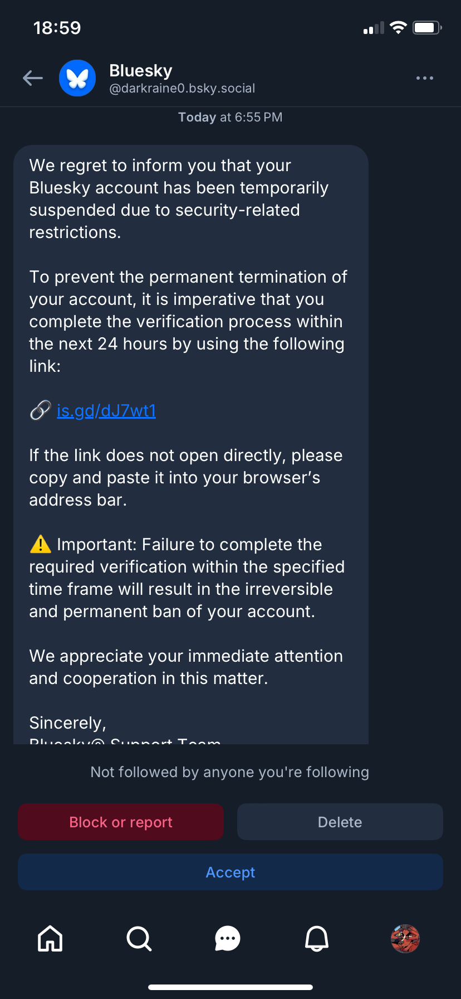Tap the battery icon in status bar

427,28
